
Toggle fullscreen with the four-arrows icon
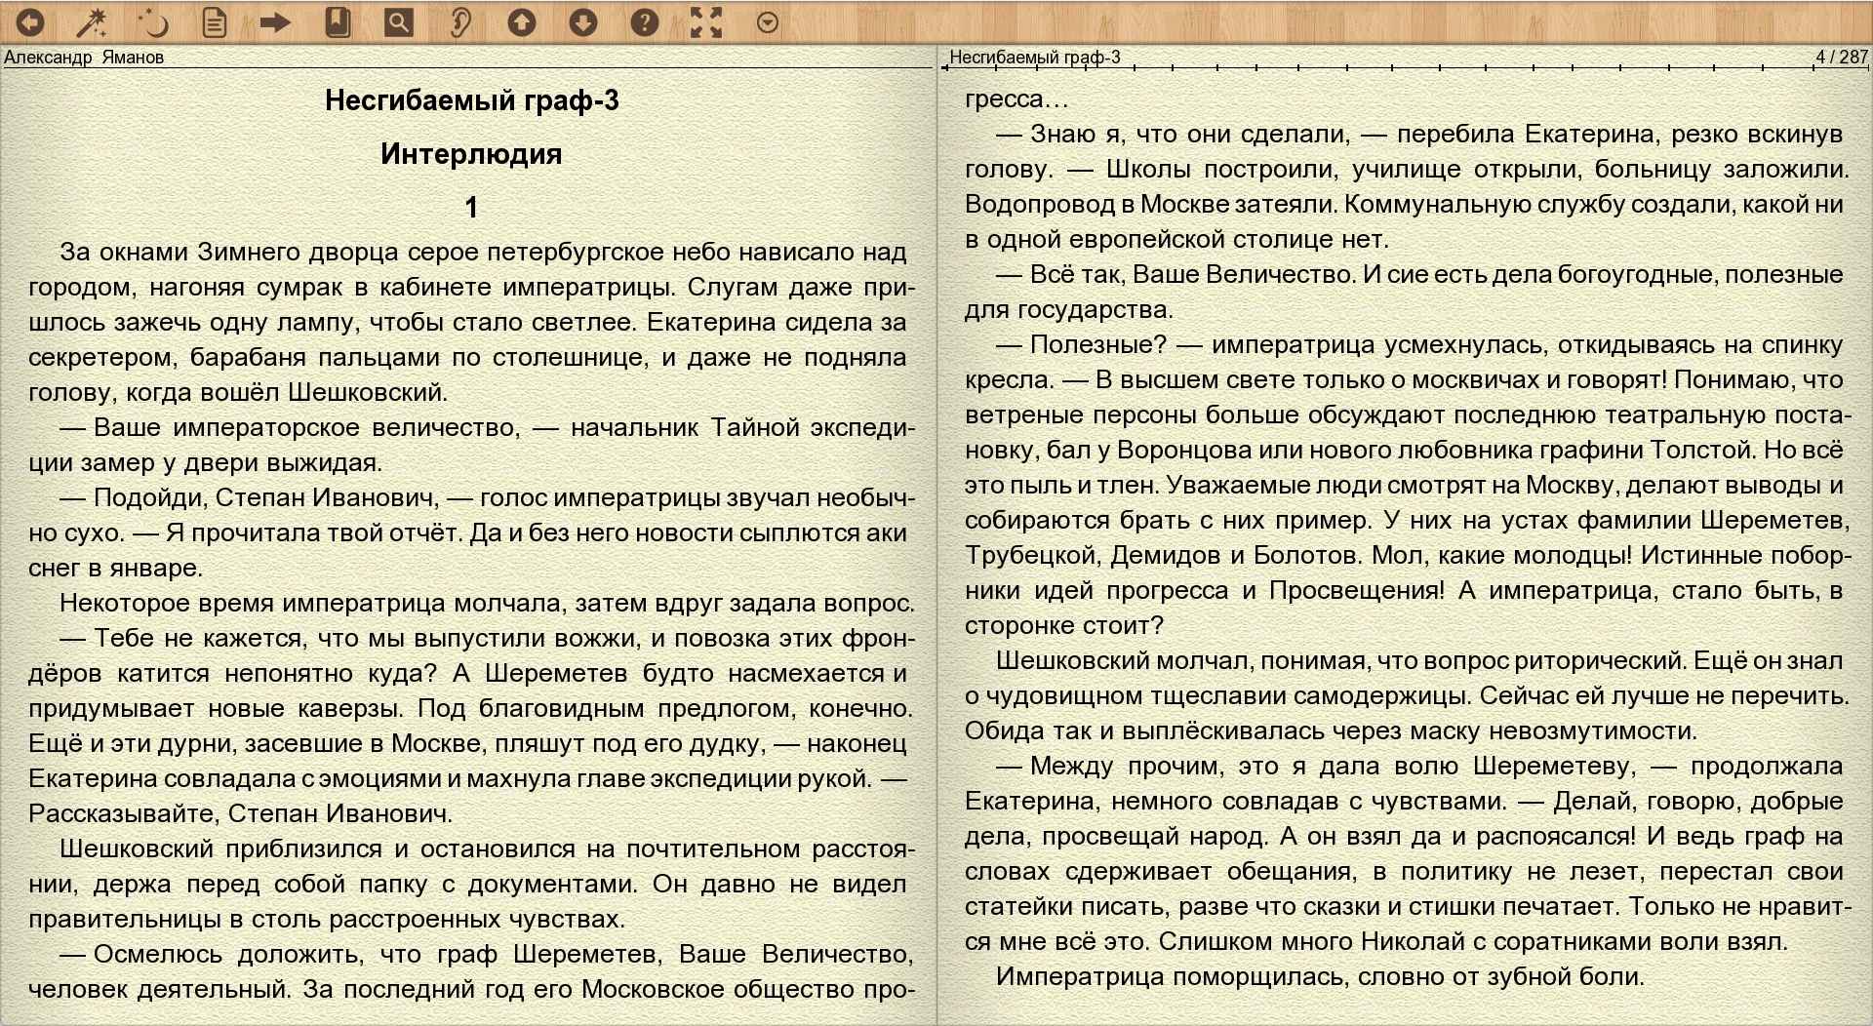click(706, 22)
